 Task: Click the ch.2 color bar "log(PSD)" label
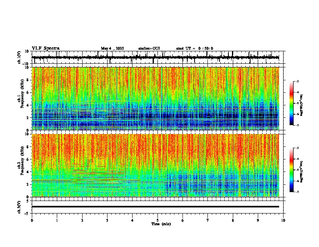tap(302, 172)
